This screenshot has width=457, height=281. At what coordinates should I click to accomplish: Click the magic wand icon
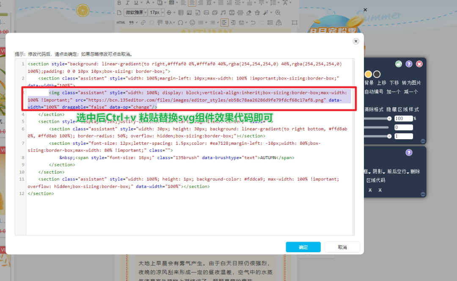(x=265, y=13)
